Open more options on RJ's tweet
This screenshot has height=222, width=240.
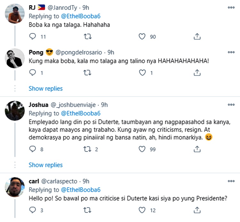pyautogui.click(x=231, y=7)
